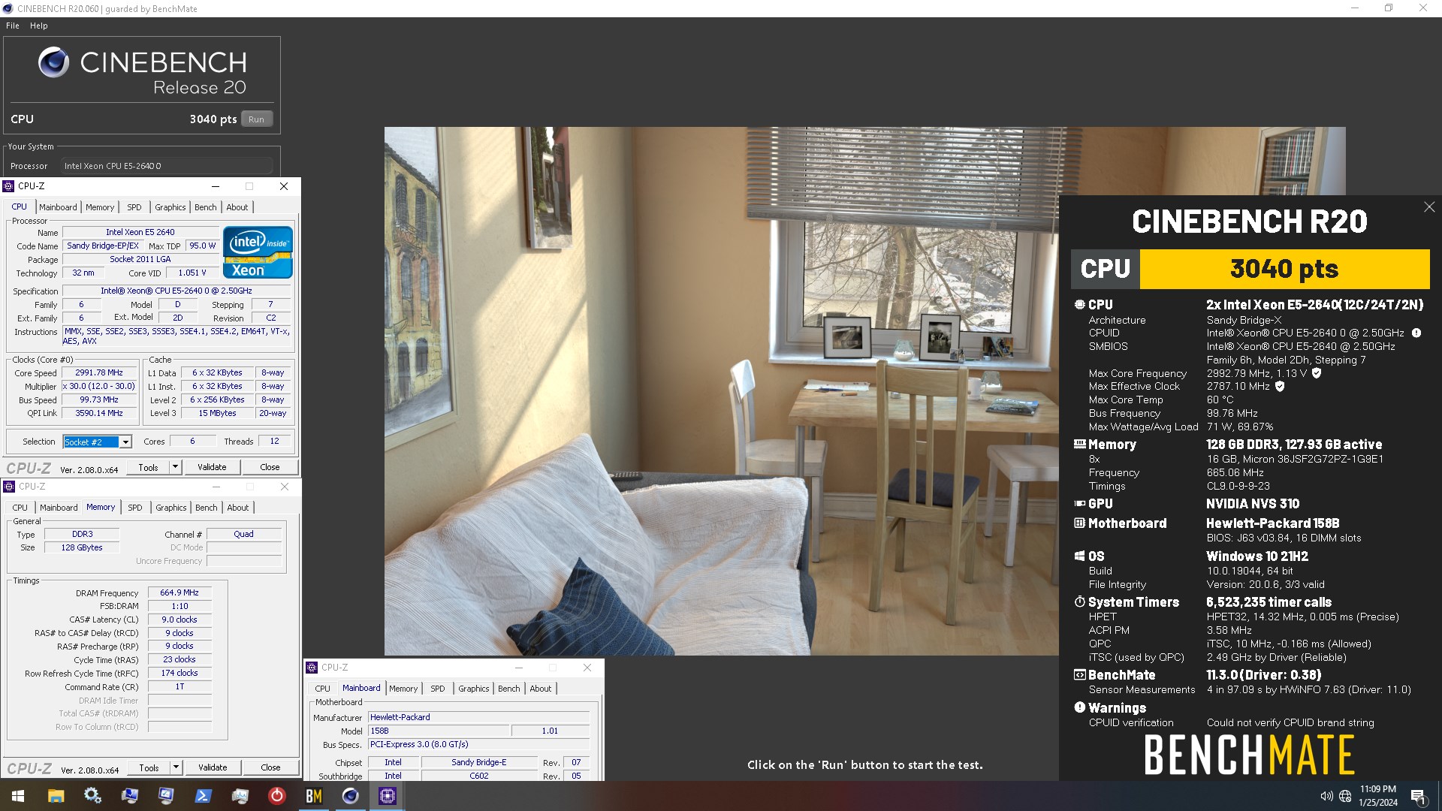Click the Processor field in Cinebench Your System
This screenshot has width=1442, height=811.
[167, 166]
